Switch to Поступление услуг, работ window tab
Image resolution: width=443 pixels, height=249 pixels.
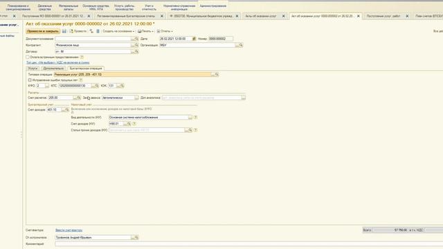click(383, 16)
